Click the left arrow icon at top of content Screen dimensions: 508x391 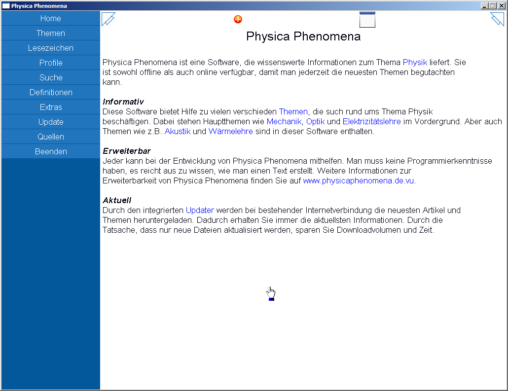coord(108,19)
